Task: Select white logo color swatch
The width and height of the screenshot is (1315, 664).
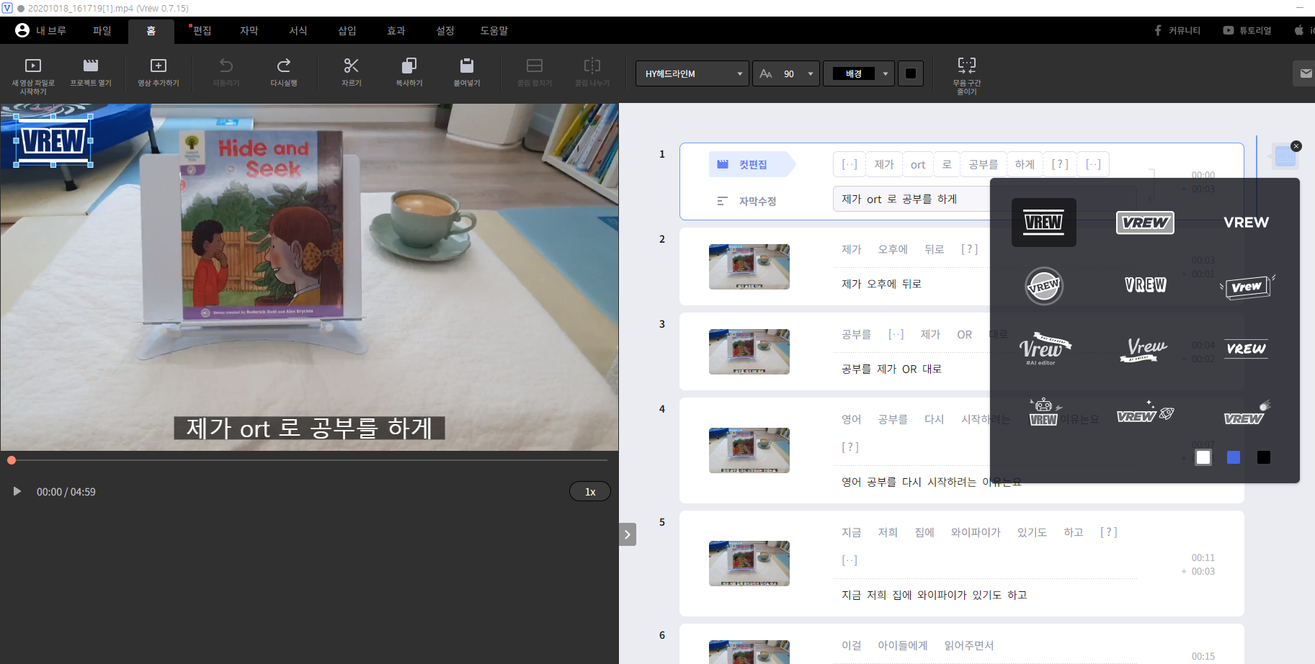Action: coord(1203,457)
